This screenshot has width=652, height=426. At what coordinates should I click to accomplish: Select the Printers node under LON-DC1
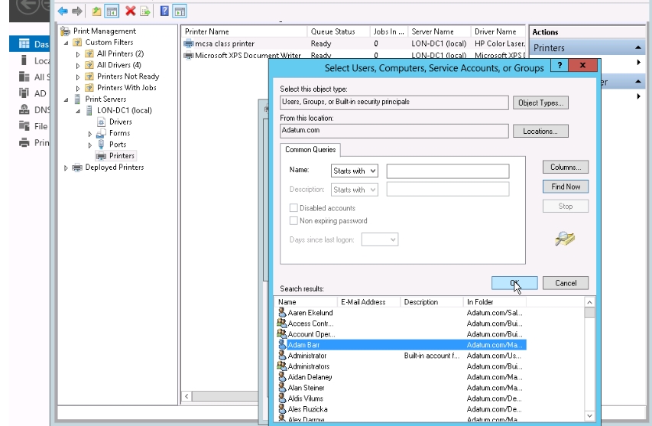click(121, 155)
